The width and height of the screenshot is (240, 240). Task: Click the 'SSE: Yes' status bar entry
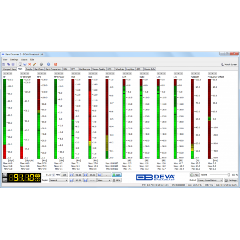pos(209,185)
